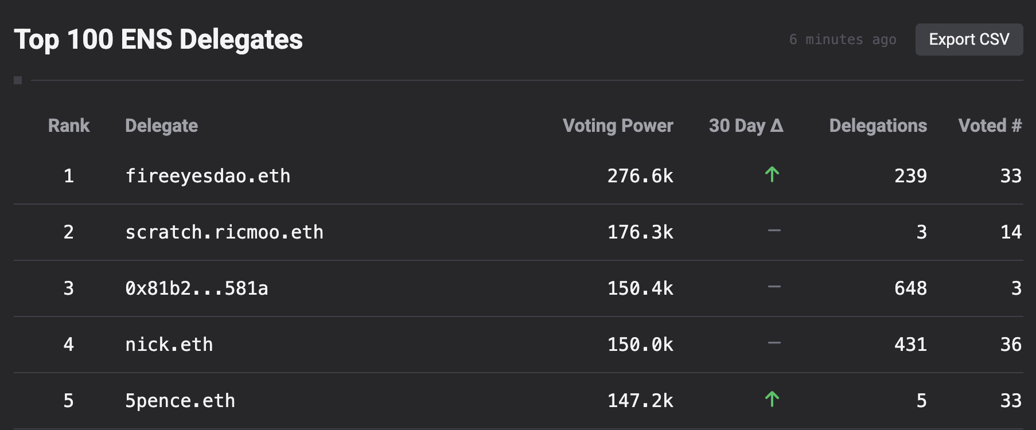Click the Export CSV button
The image size is (1036, 430).
point(968,40)
